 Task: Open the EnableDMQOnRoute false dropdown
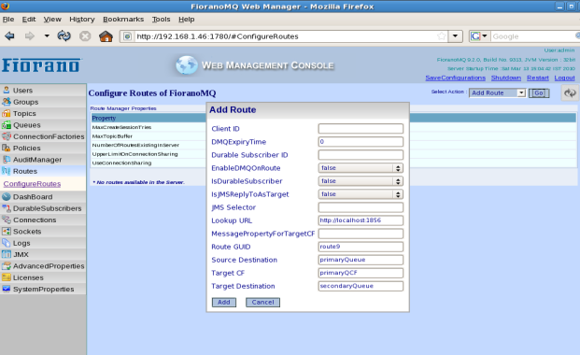tap(361, 168)
